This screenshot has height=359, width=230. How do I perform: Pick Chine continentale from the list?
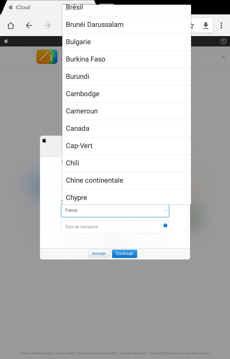[126, 180]
